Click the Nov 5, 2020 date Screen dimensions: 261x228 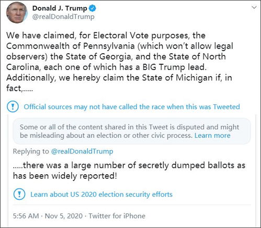click(64, 216)
